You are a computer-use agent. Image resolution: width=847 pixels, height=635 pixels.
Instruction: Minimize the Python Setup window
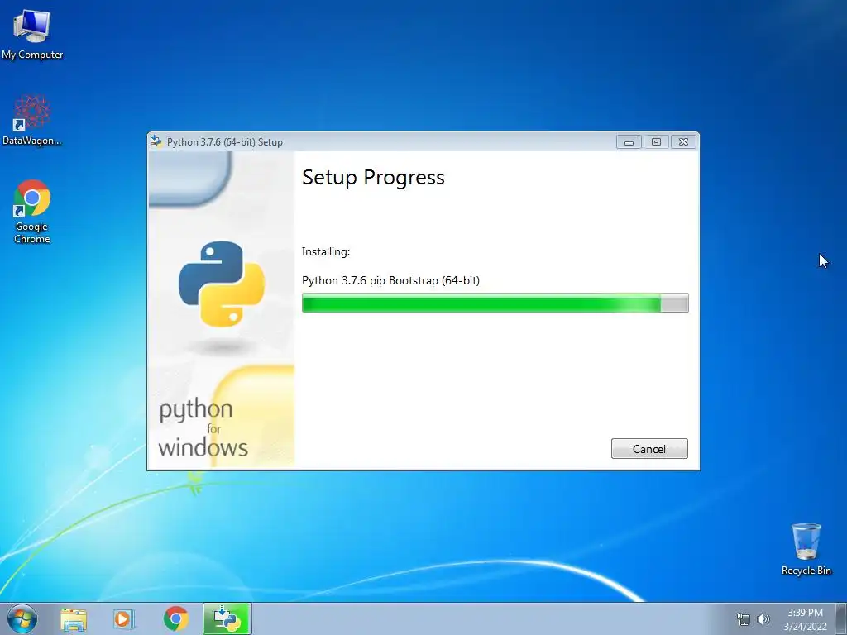629,142
